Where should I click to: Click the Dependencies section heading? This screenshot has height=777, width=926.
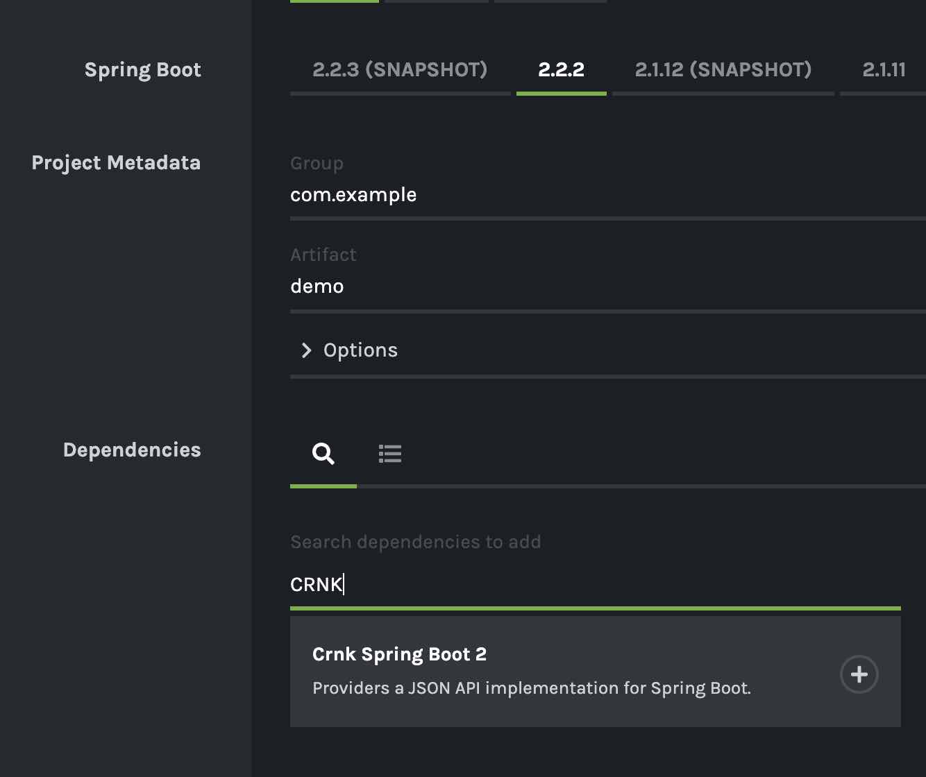(132, 450)
